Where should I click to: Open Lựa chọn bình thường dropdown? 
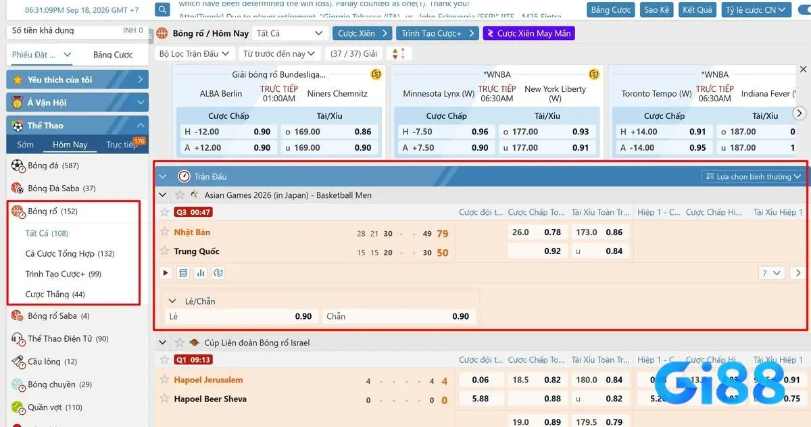754,176
